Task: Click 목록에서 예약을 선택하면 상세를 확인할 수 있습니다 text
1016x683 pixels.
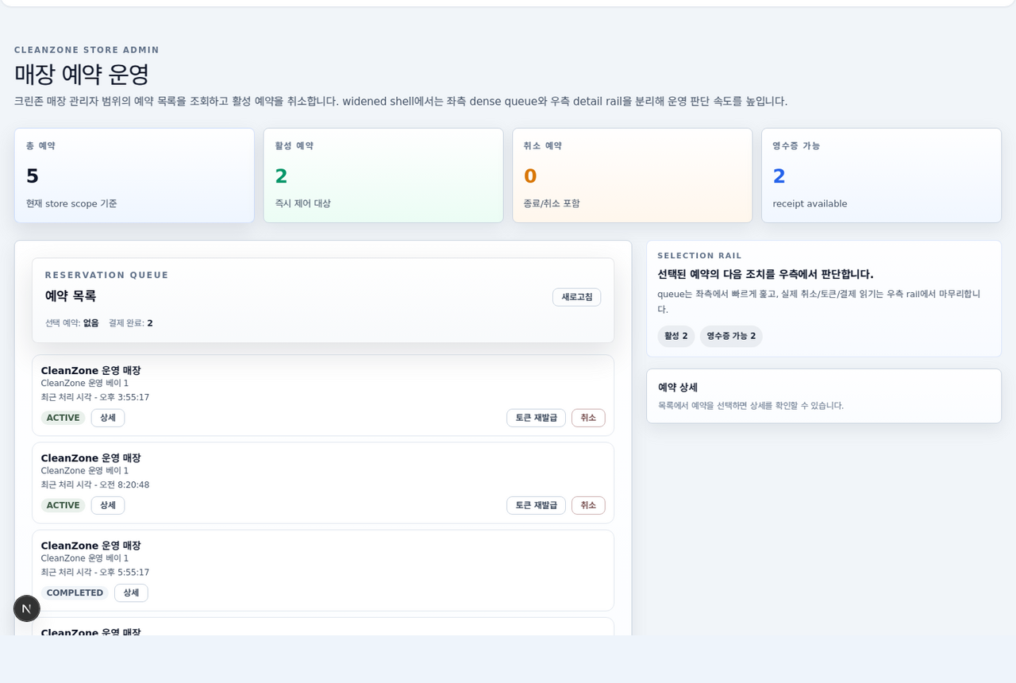Action: (x=751, y=405)
